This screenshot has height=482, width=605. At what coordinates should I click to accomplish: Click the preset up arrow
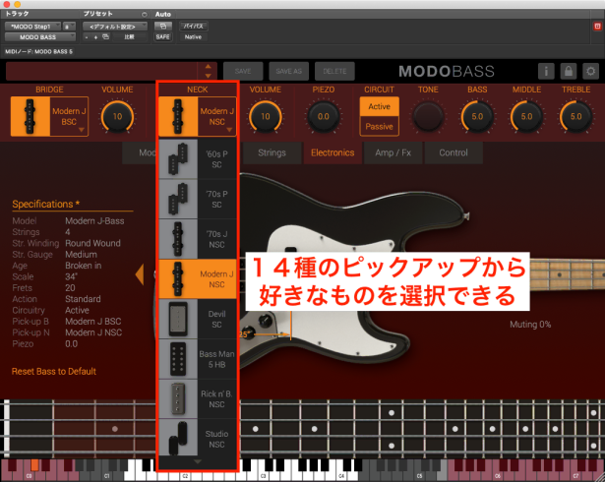point(208,66)
